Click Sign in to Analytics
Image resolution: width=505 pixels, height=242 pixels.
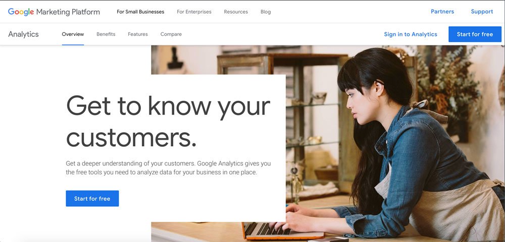click(411, 34)
